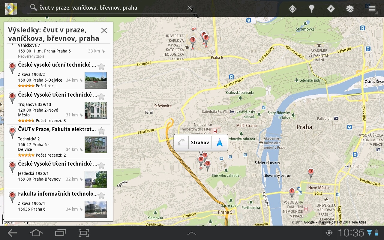Tap the Wi-Fi signal status icon
Viewport: 384px width, 240px height.
[x=369, y=233]
